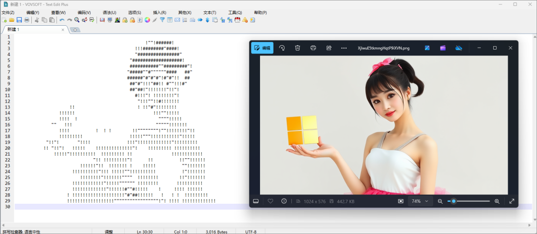The image size is (537, 234).
Task: Click the 编辑 edit button in Photos
Action: [263, 48]
